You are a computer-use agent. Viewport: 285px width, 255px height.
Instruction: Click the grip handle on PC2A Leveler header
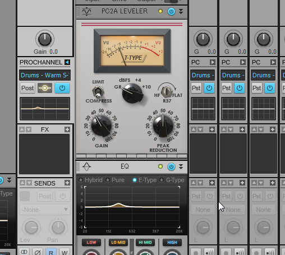[78, 11]
